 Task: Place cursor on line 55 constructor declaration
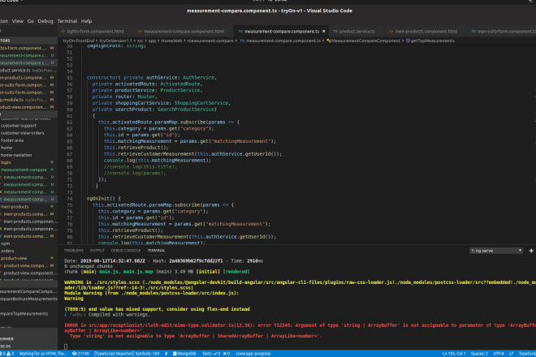point(151,78)
